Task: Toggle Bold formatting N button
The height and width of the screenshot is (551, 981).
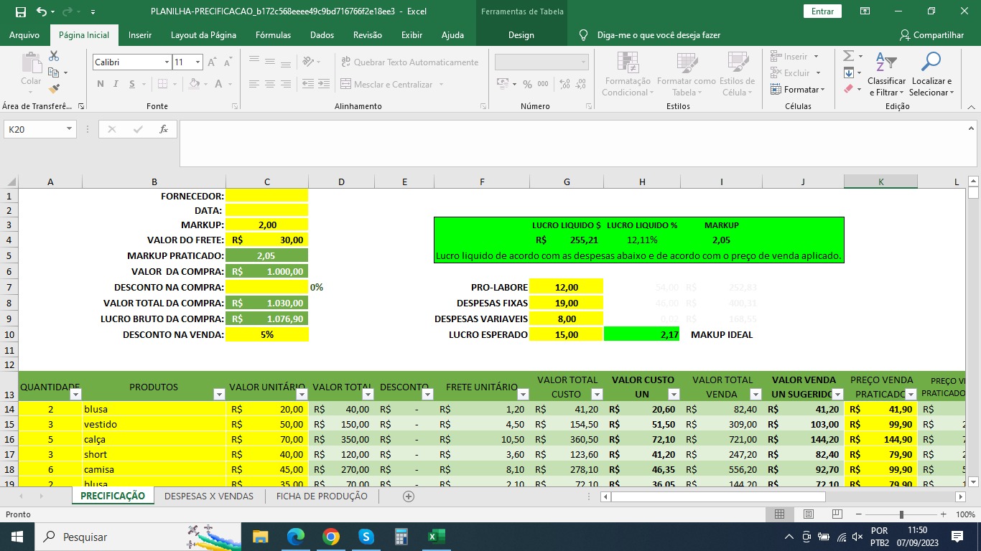Action: [101, 84]
